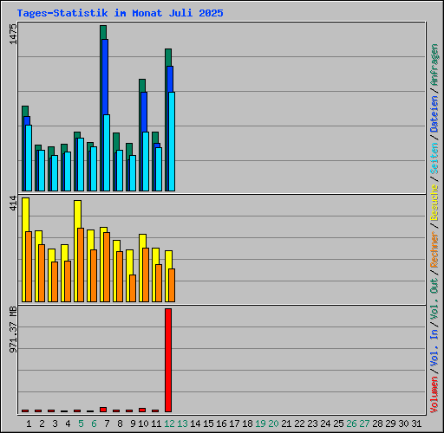Viewport: 444px width, 433px height.
Task: Click the 'Rechner' legend label
Action: (x=434, y=249)
